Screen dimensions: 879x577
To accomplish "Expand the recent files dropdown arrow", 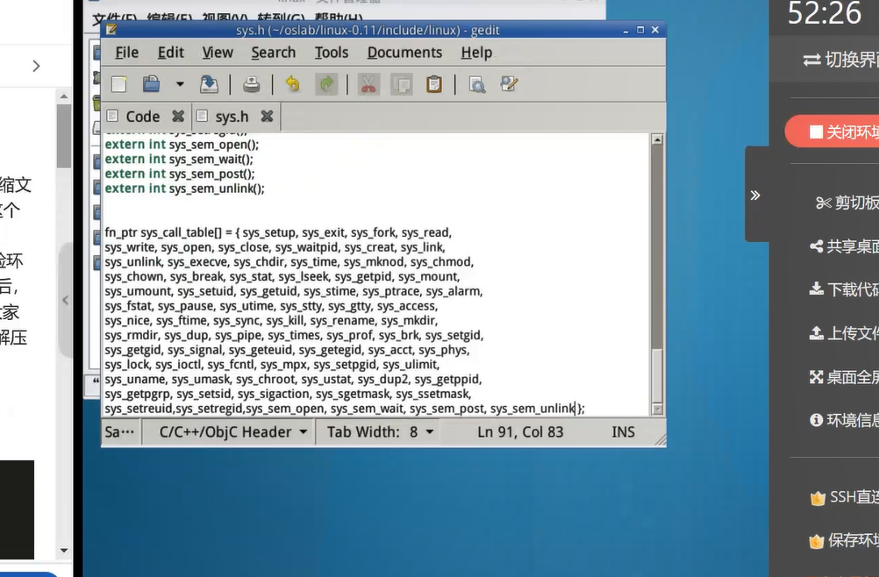I will tap(180, 84).
